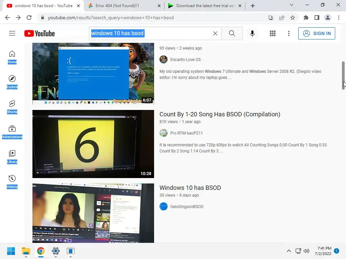Screen dimensions: 346x259
Task: Open History in the YouTube sidebar
Action: [x=12, y=182]
